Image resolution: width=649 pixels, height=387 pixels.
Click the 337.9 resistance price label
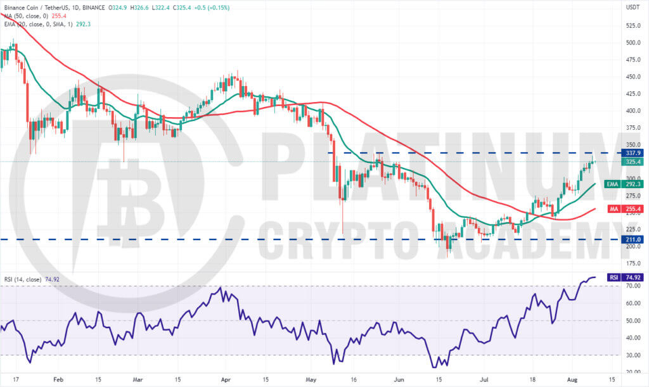633,153
